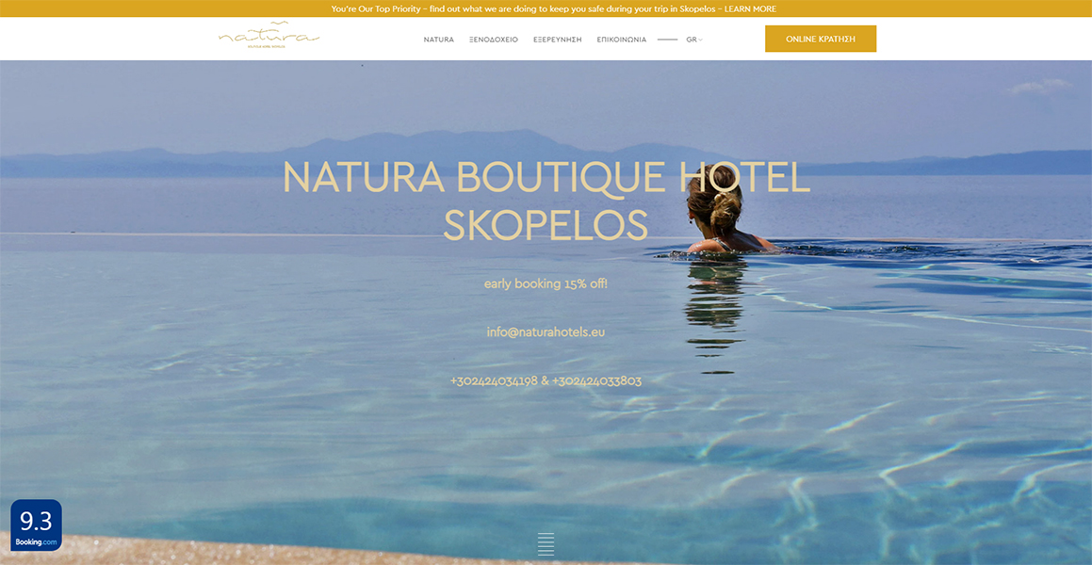Go to the ΕΠΙΚΟΙΝΩΝΙΑ contact page
This screenshot has width=1092, height=565.
pos(621,40)
